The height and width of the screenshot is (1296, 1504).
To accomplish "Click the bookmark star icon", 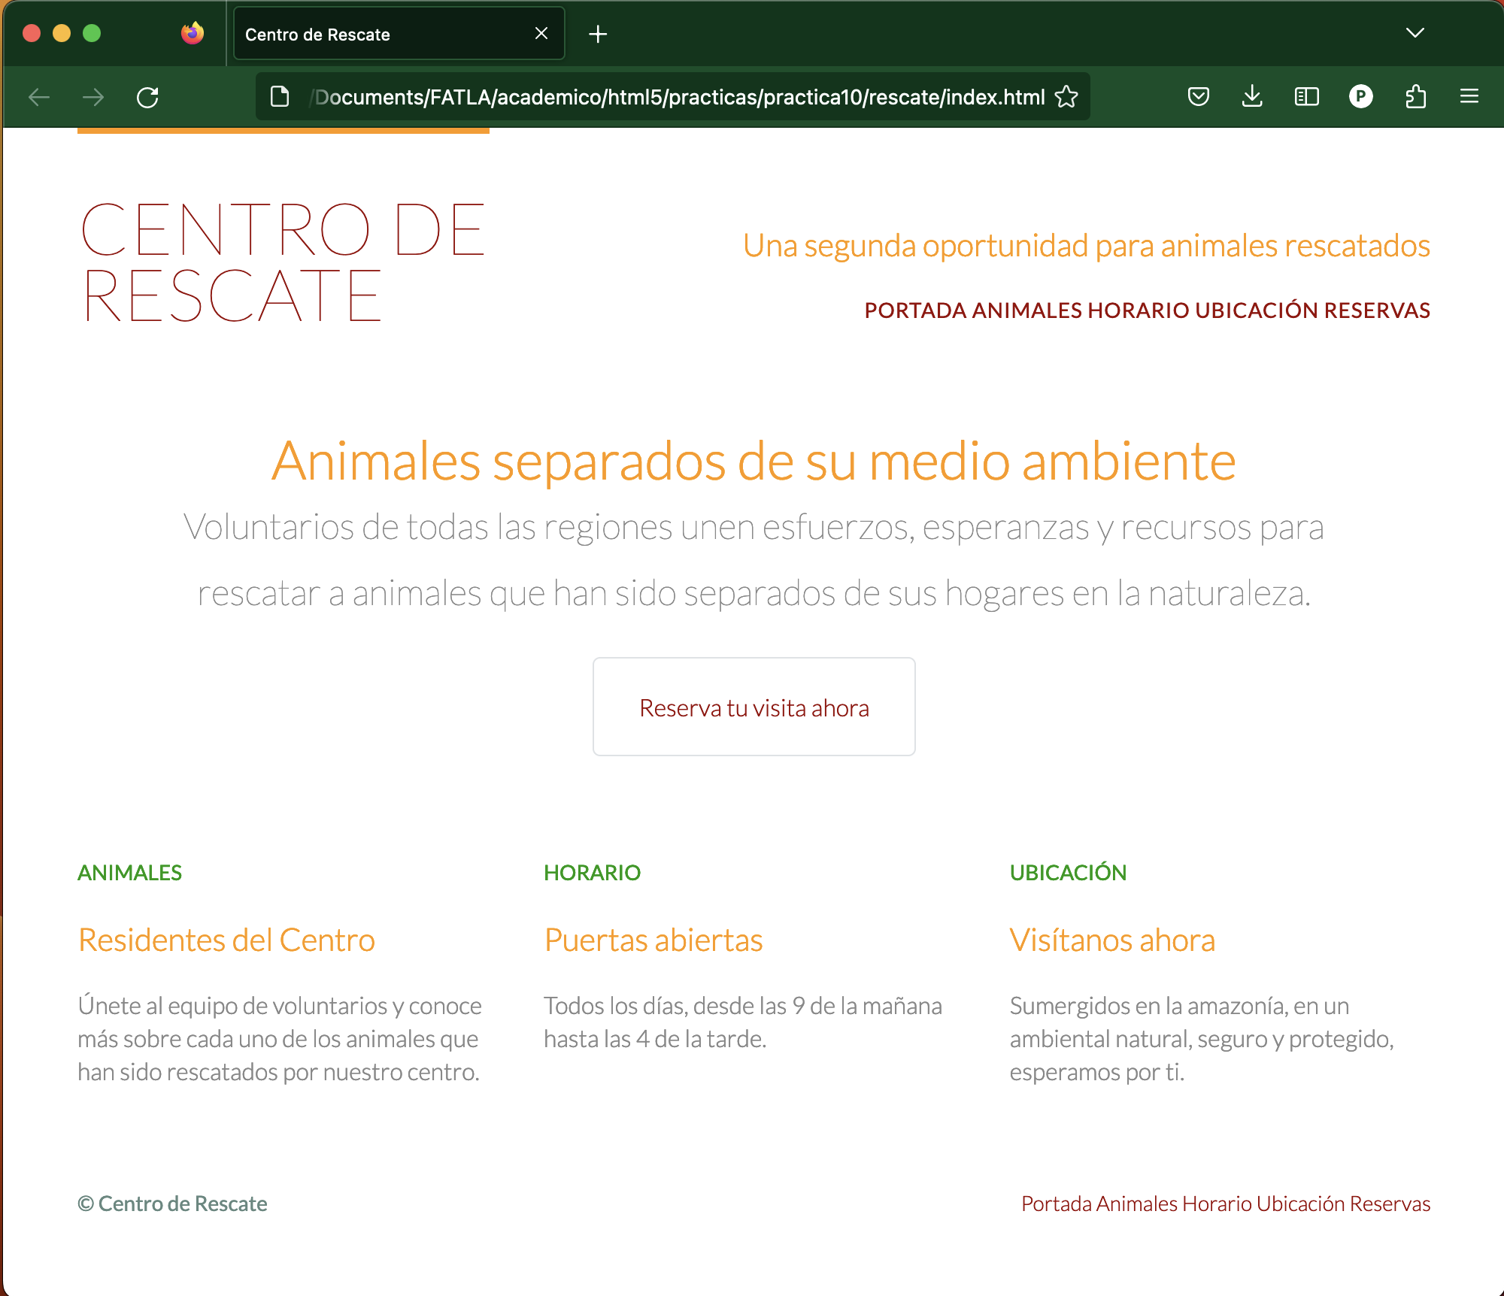I will click(1066, 97).
